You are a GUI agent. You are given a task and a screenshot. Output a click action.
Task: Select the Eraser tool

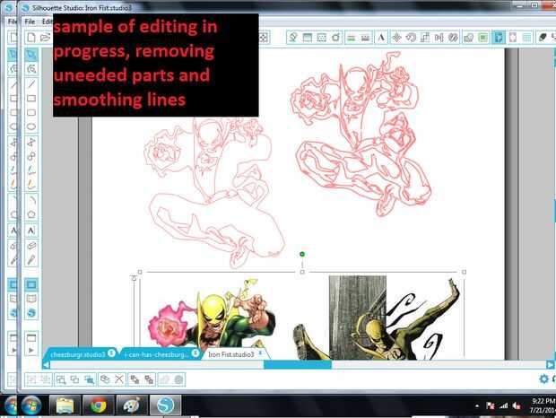tap(31, 246)
